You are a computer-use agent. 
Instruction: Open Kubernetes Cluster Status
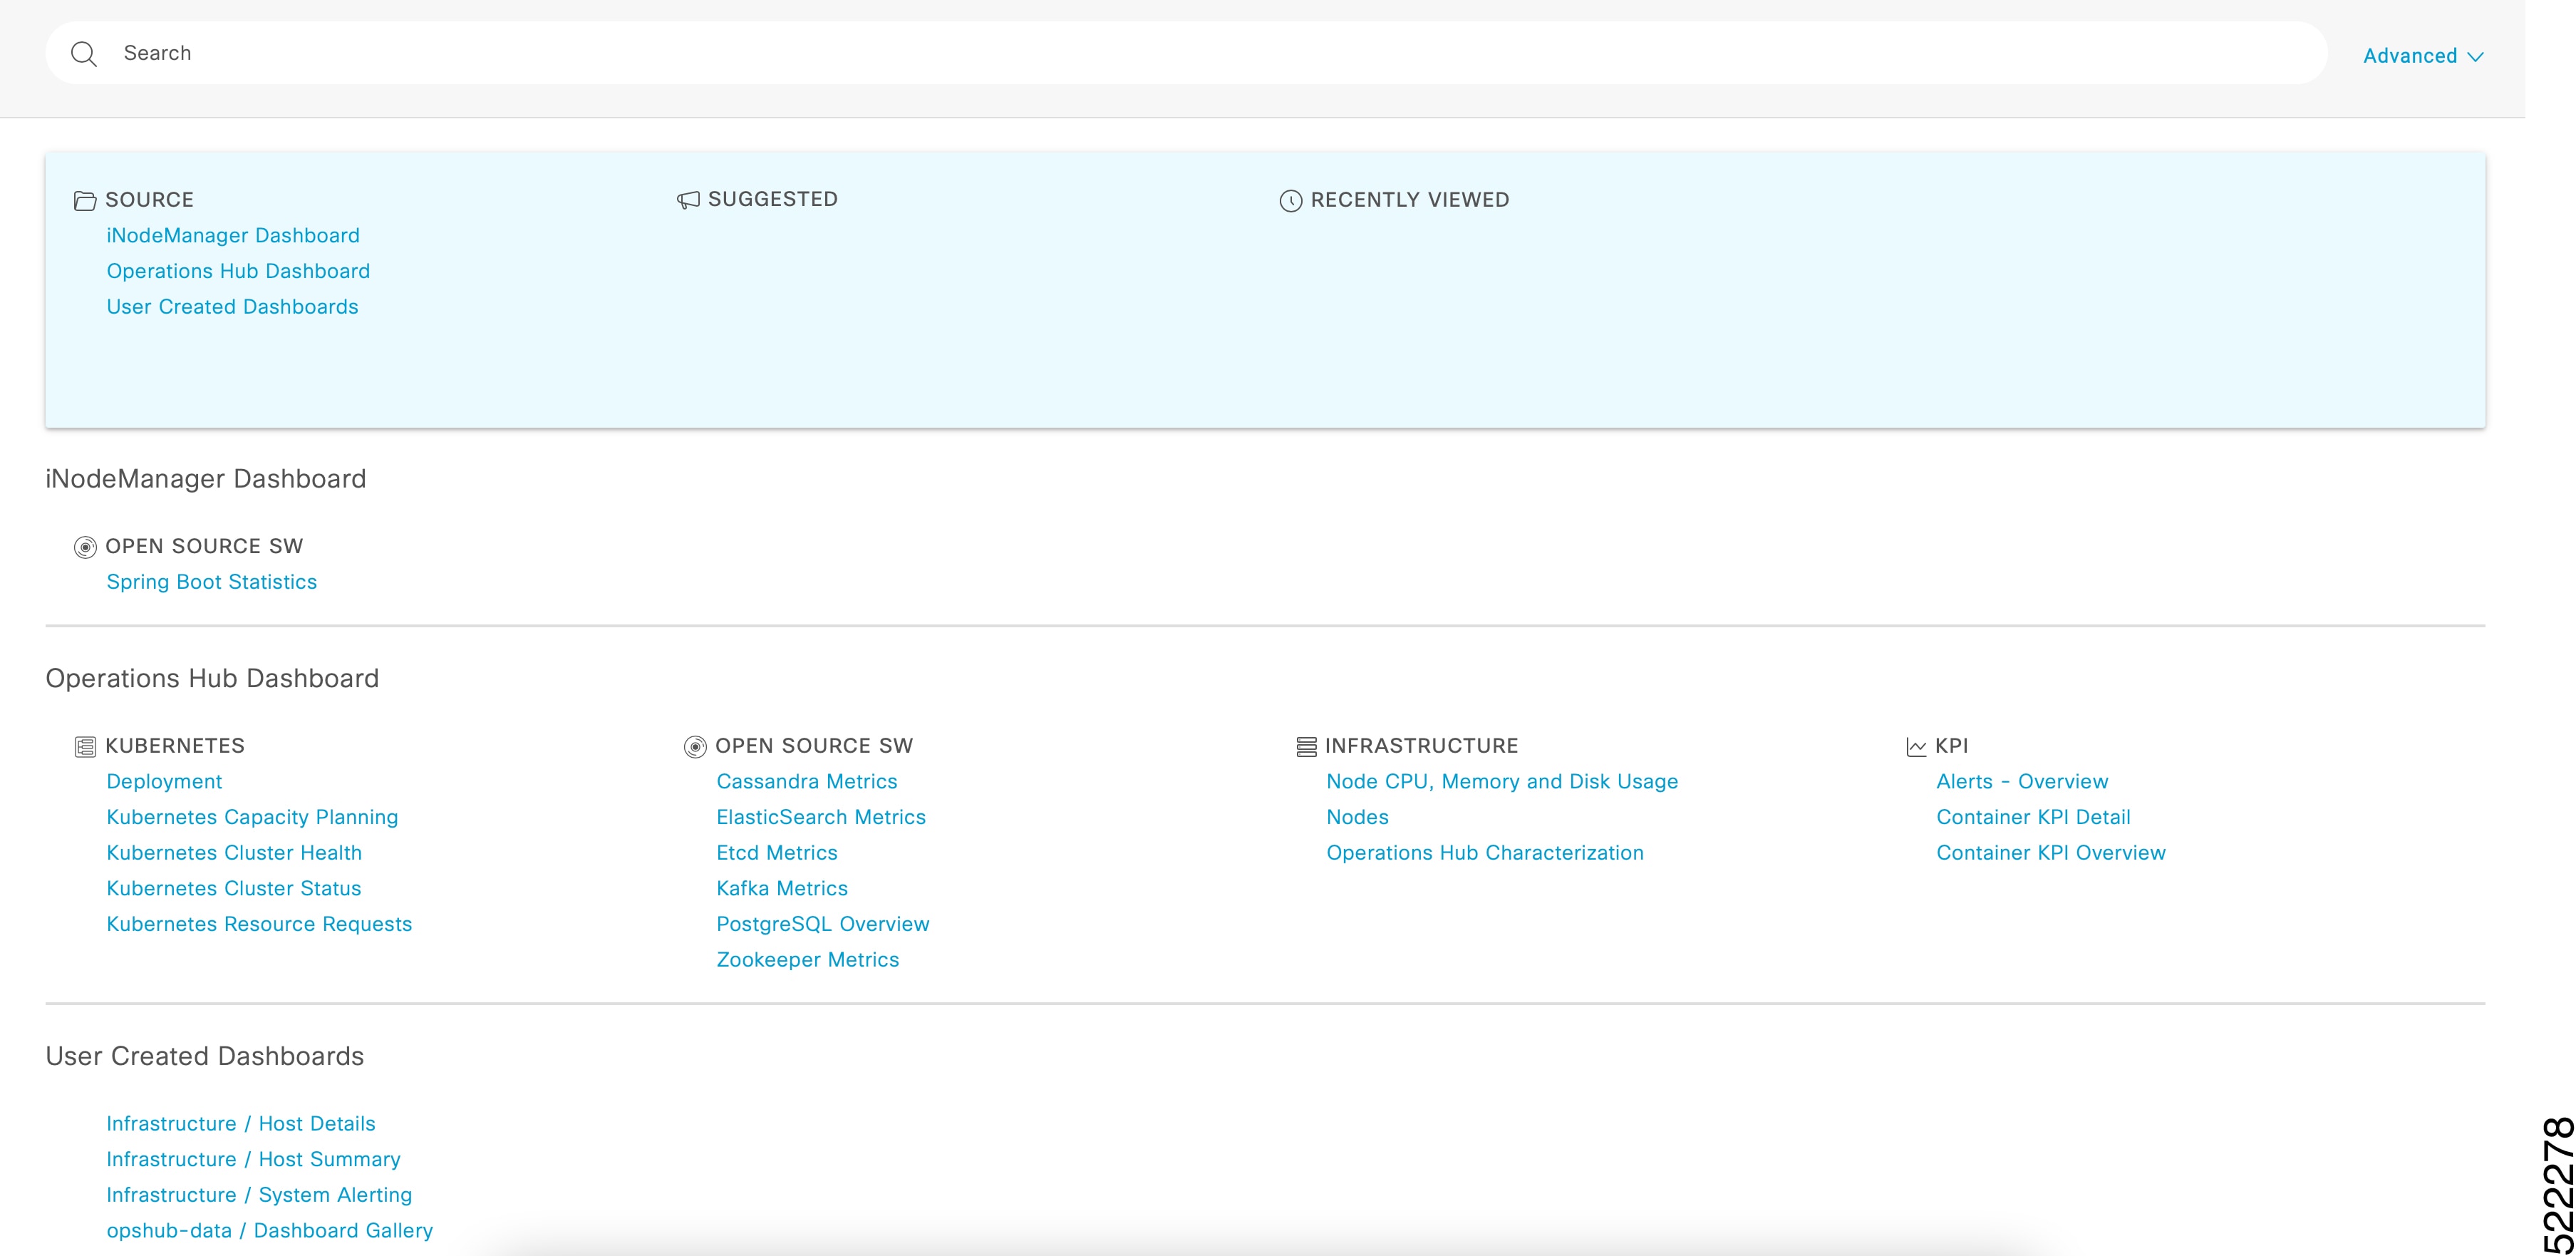click(x=234, y=889)
